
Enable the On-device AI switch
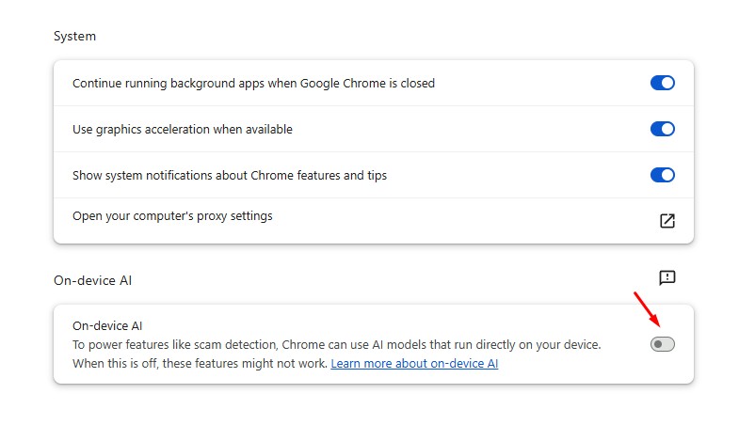662,344
